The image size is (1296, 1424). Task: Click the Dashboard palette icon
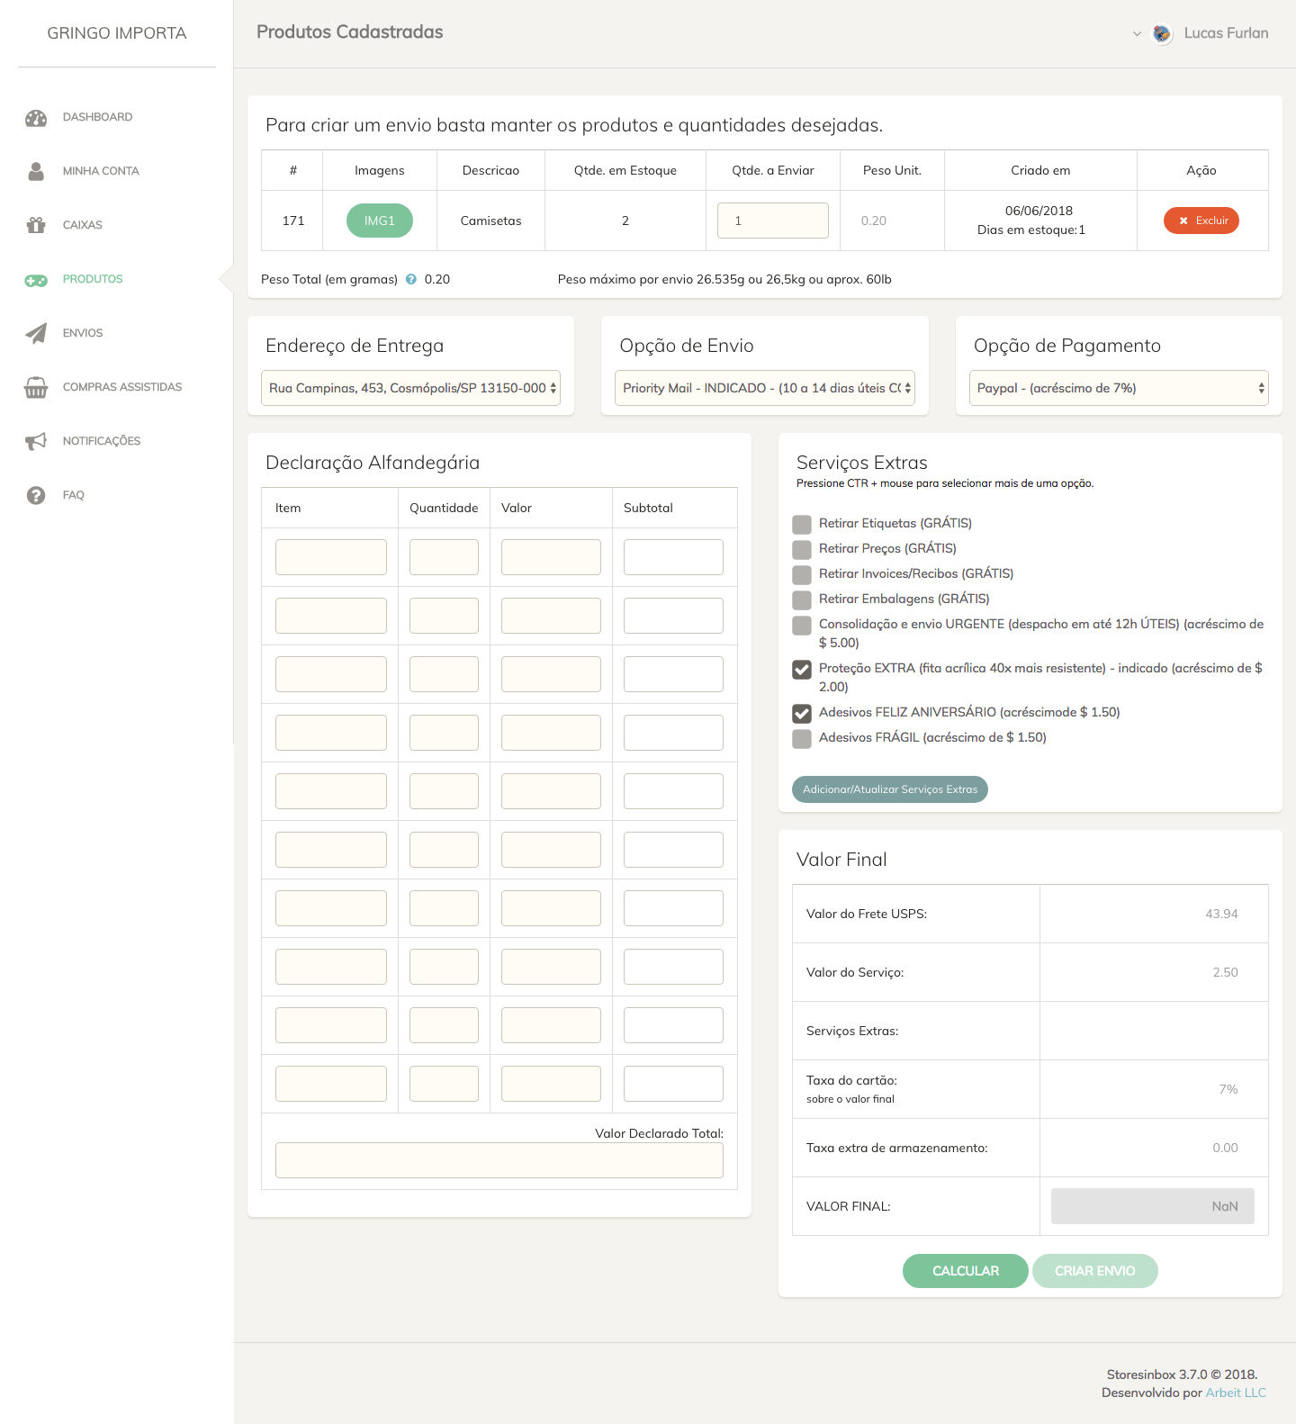tap(36, 118)
